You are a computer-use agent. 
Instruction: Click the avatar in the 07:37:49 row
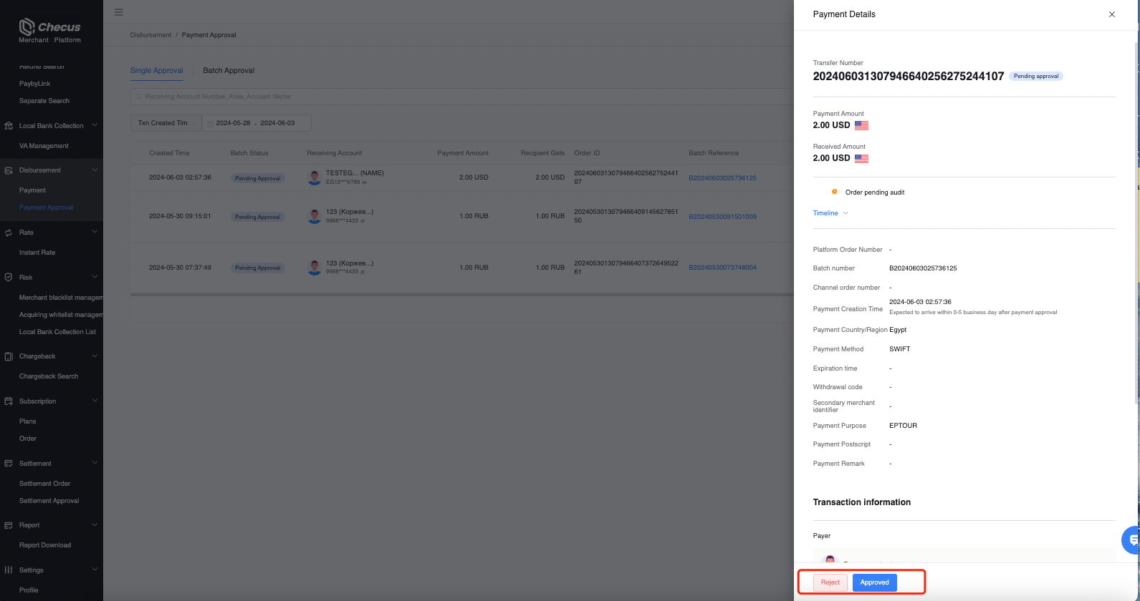point(315,268)
